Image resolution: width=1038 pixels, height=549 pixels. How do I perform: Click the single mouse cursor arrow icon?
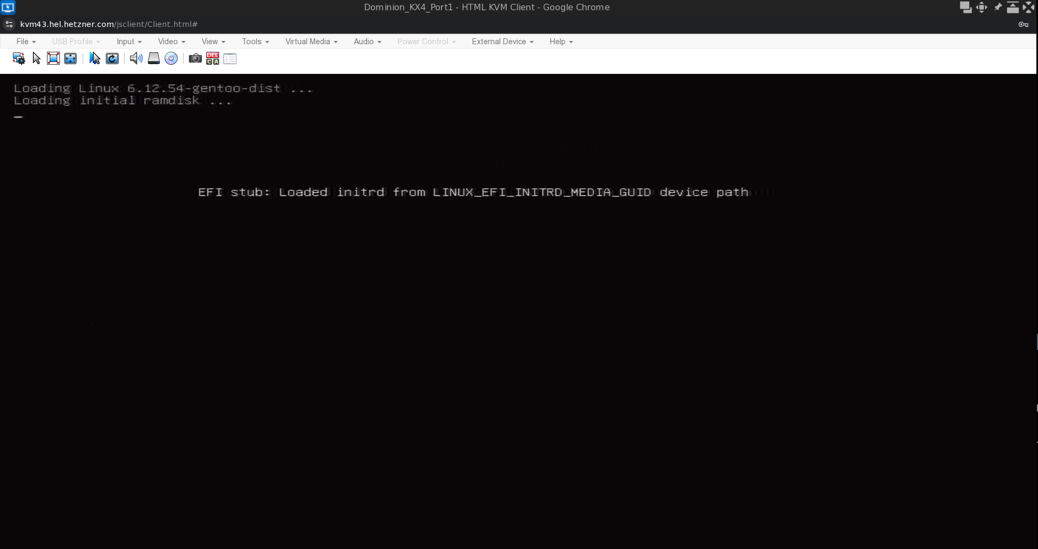(36, 58)
